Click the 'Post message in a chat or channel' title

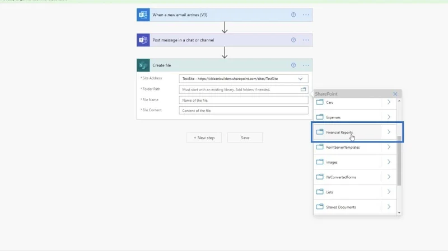(x=183, y=40)
